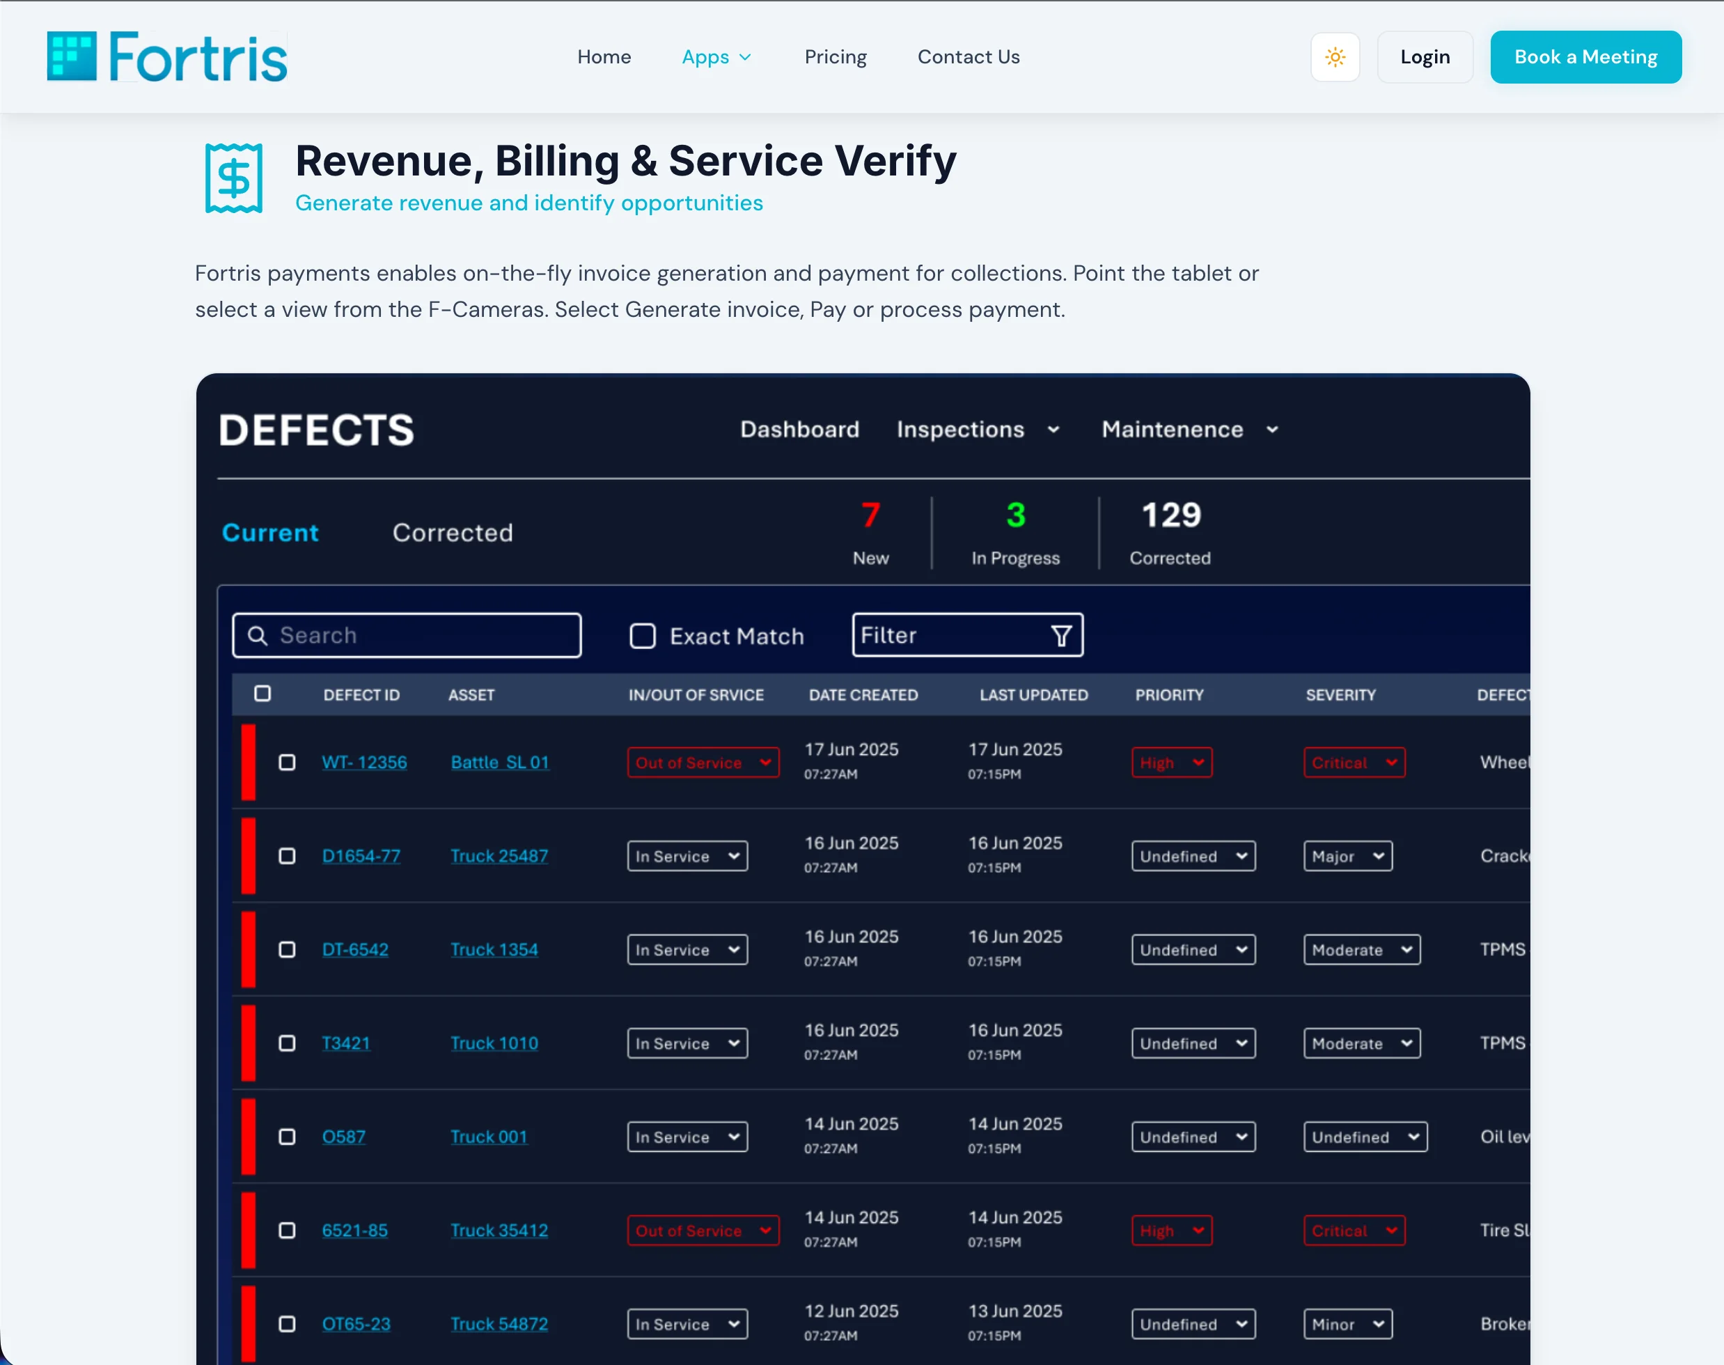Open Out of Service dropdown for 6521-85
Image resolution: width=1724 pixels, height=1365 pixels.
point(703,1230)
